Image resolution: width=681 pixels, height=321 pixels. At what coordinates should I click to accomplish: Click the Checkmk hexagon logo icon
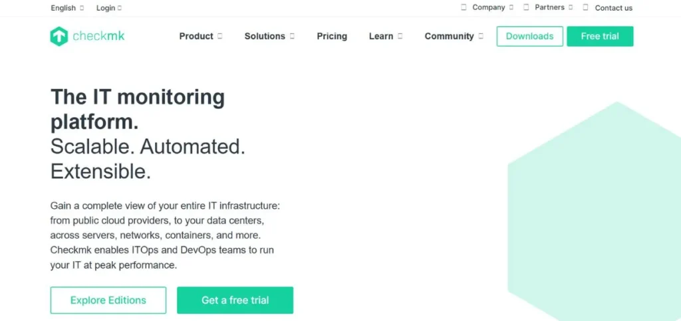[59, 36]
